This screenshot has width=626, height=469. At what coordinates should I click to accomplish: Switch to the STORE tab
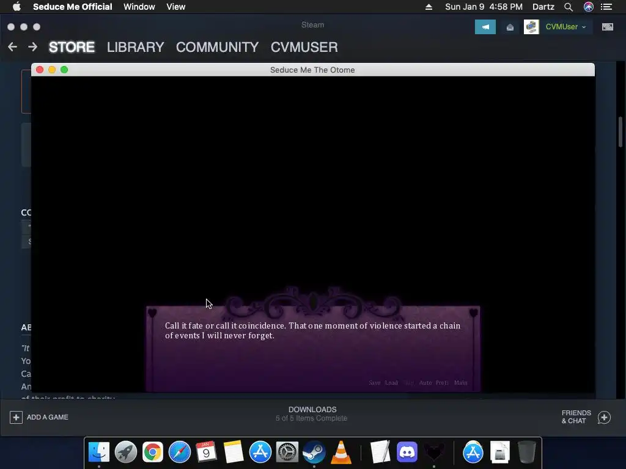point(72,47)
